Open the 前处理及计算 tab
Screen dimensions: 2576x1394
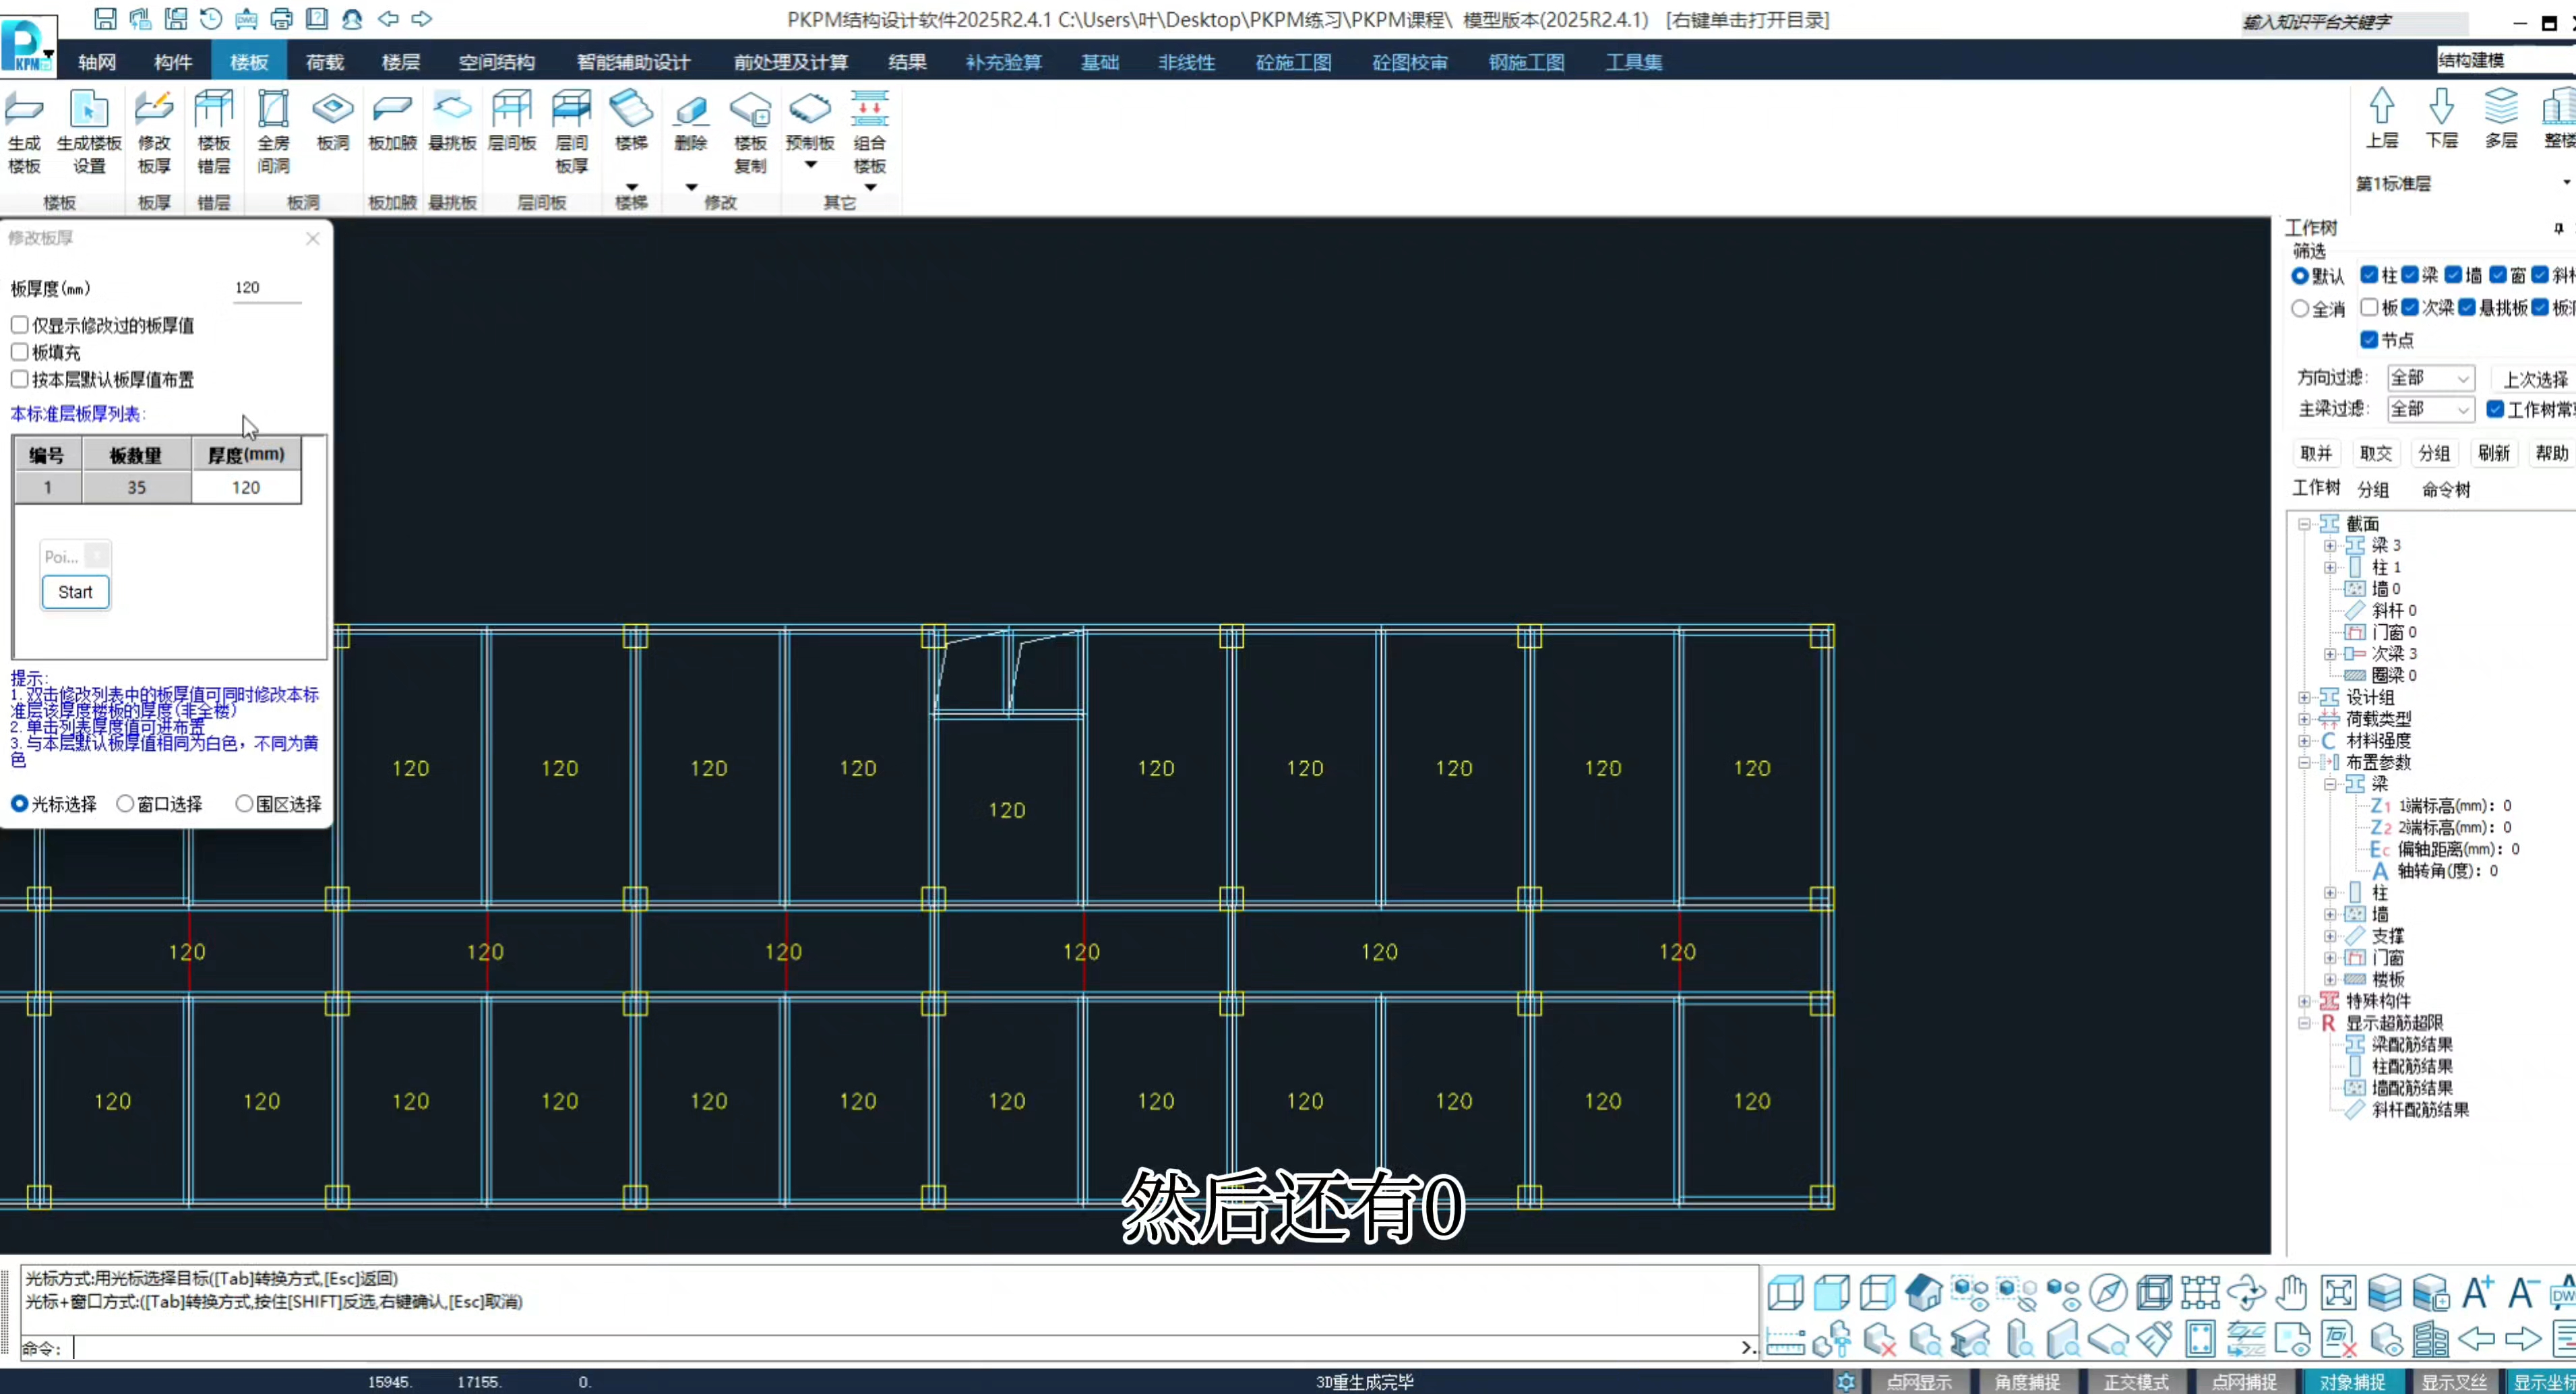click(790, 62)
